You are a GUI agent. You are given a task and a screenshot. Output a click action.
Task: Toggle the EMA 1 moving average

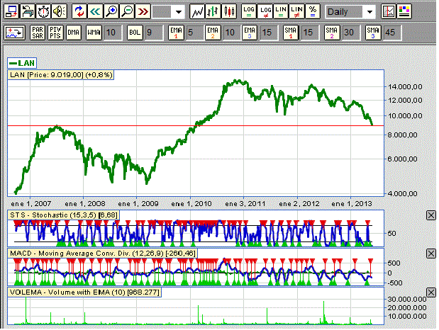(177, 33)
